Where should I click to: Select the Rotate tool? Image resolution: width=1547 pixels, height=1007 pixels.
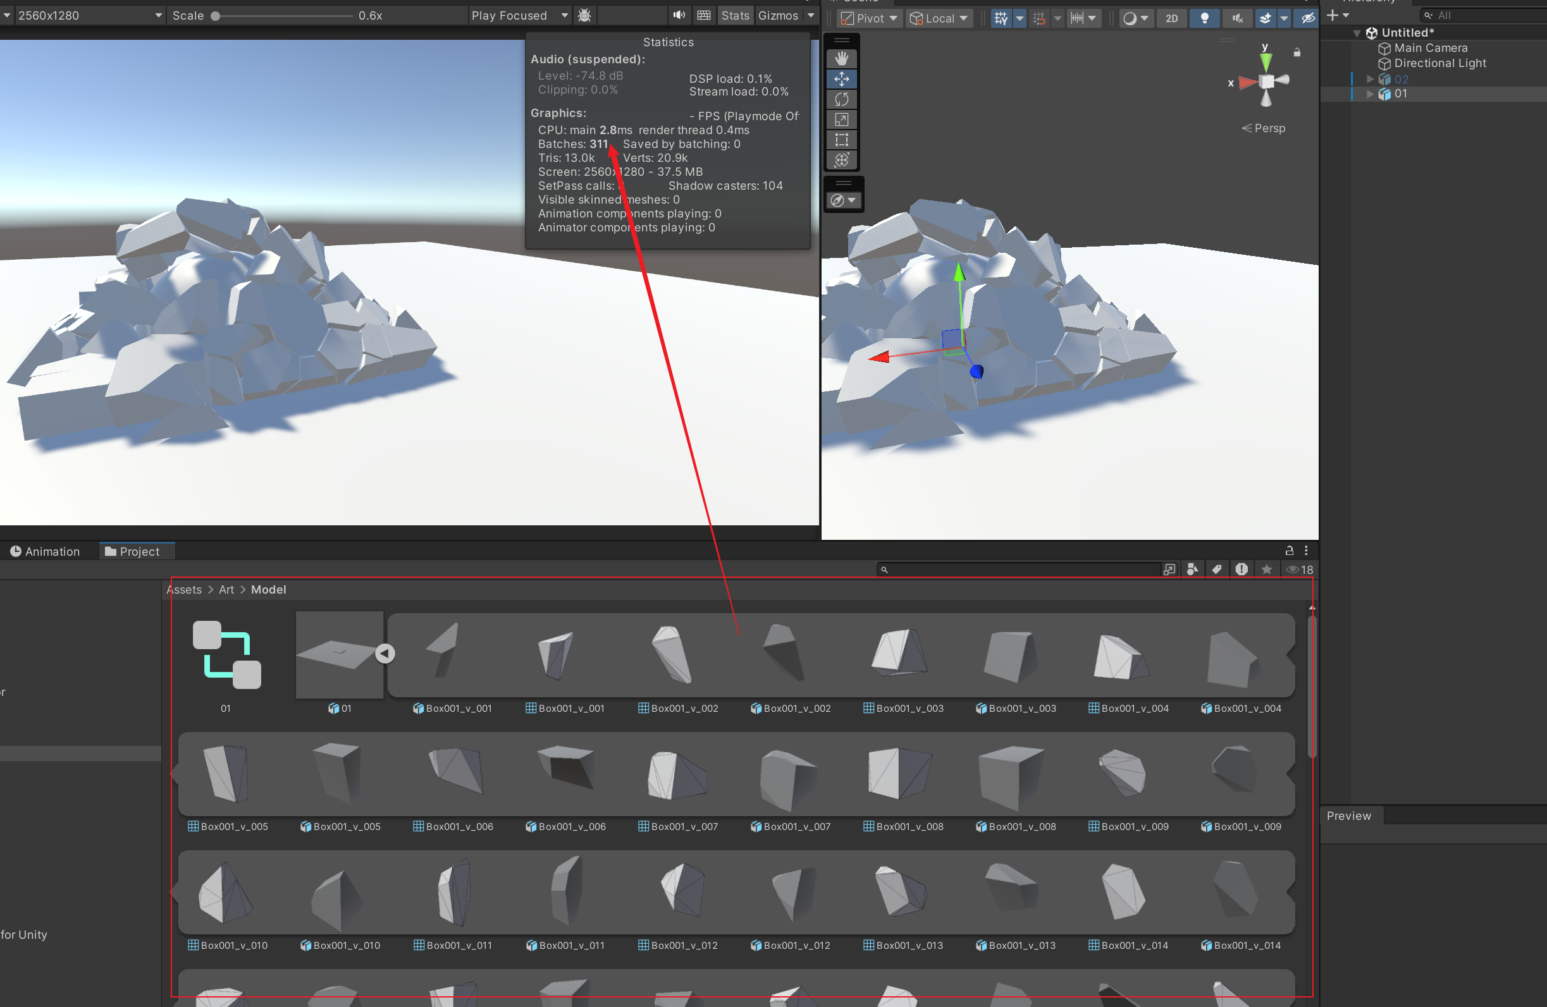[x=841, y=99]
